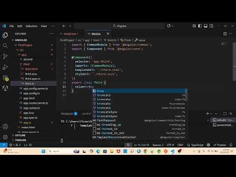Click the Angular command center search box
This screenshot has height=177, width=236.
(x=119, y=26)
